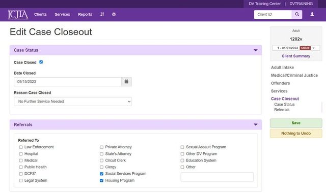Check the Medical referral box
The image size is (326, 193).
click(x=21, y=160)
